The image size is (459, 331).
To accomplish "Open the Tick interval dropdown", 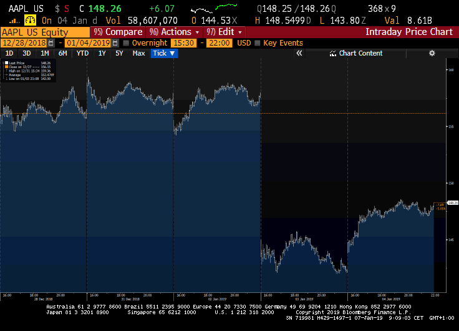I will coord(164,53).
